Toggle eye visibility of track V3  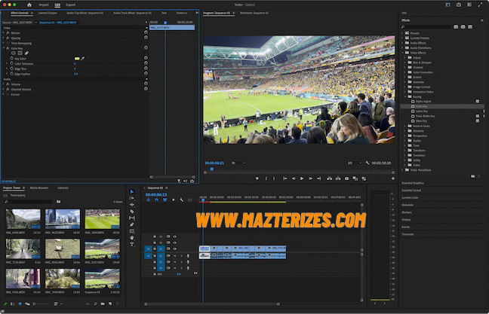click(x=175, y=236)
